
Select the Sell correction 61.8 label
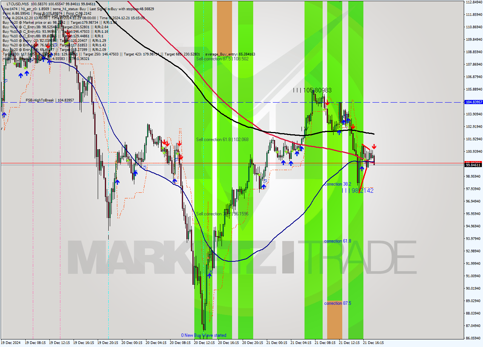[222, 140]
